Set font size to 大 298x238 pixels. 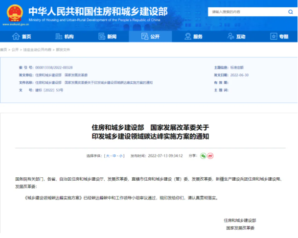(x=108, y=156)
